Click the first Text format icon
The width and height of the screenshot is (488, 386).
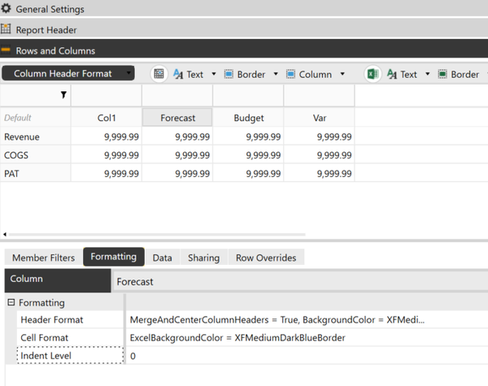(176, 74)
